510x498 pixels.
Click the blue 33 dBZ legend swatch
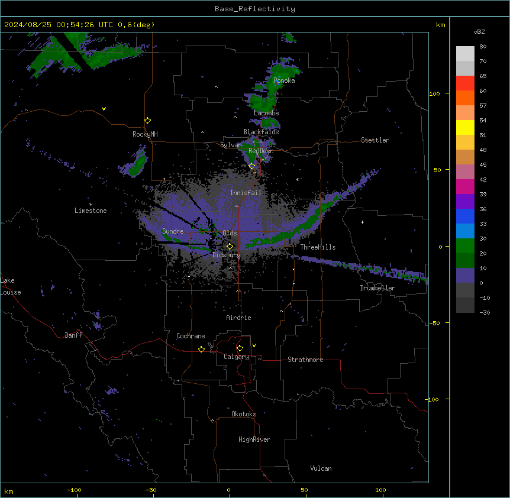pos(465,216)
